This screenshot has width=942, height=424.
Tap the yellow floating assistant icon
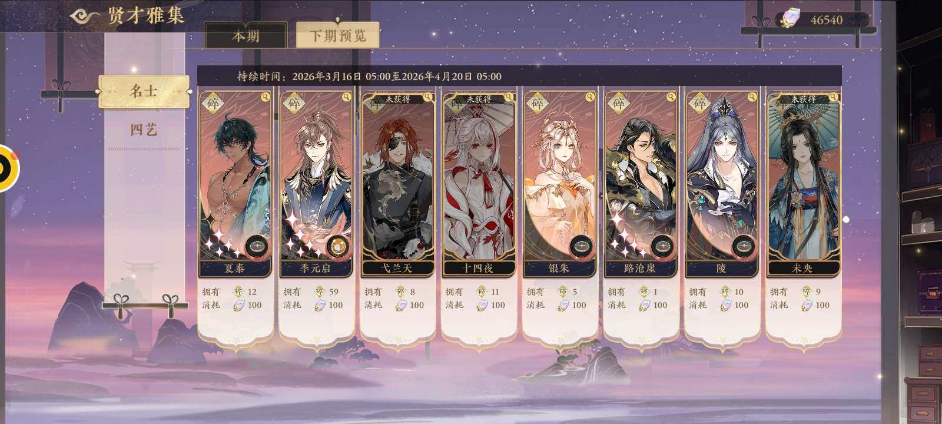click(x=7, y=168)
